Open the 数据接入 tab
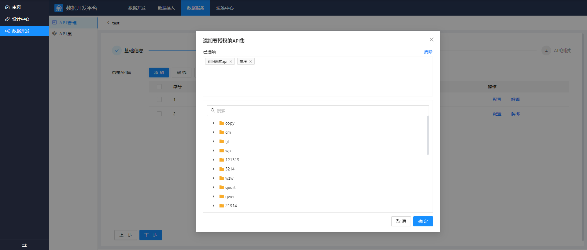This screenshot has width=587, height=250. click(166, 8)
